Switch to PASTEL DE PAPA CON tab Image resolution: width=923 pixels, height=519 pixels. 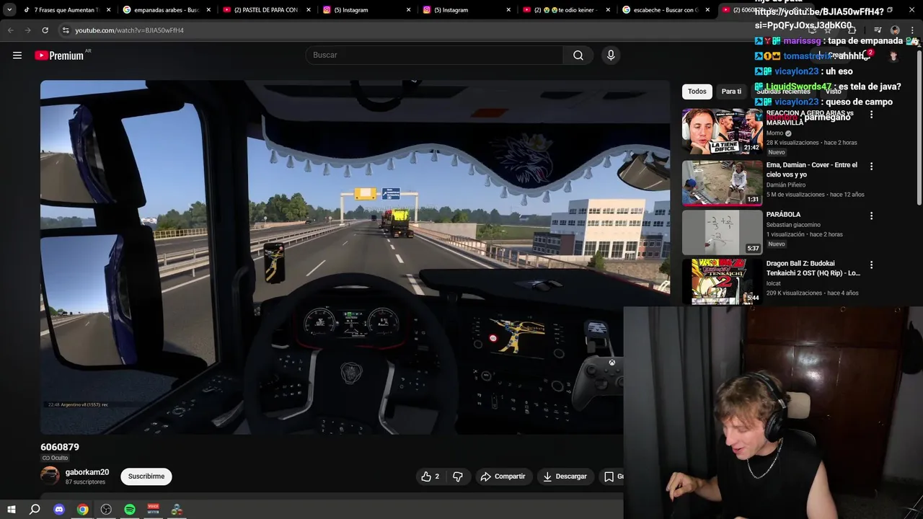[x=267, y=10]
